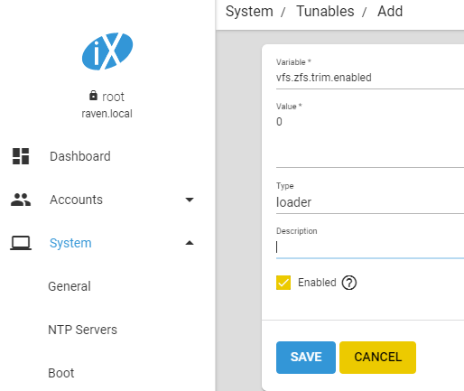Open the help tooltip icon beside Enabled
Image resolution: width=464 pixels, height=391 pixels.
pyautogui.click(x=349, y=283)
